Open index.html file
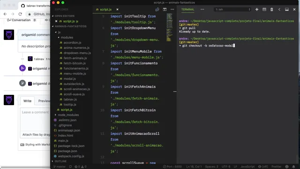Image resolution: width=300 pixels, height=169 pixels. pyautogui.click(x=66, y=136)
